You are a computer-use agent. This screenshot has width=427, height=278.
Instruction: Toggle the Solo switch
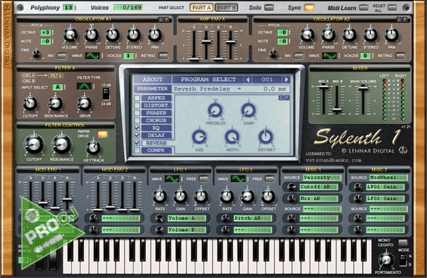[269, 8]
